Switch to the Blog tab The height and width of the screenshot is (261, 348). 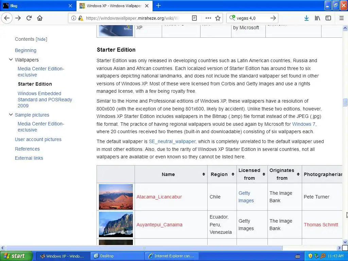tap(38, 5)
